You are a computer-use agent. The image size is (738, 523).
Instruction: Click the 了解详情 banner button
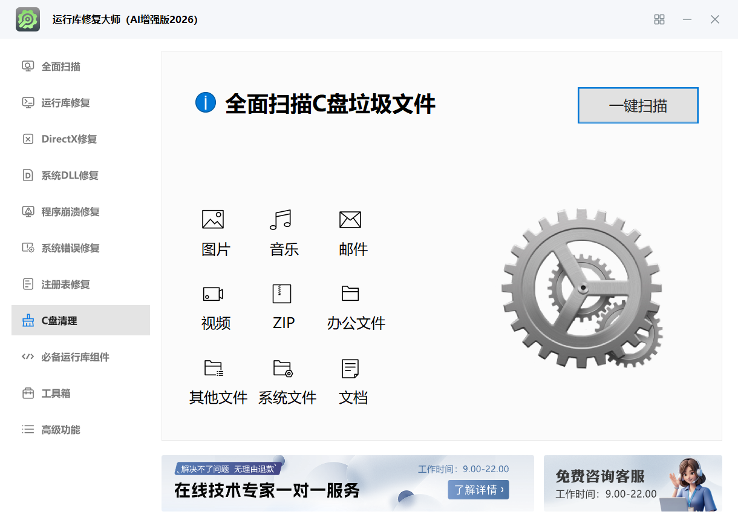point(478,490)
